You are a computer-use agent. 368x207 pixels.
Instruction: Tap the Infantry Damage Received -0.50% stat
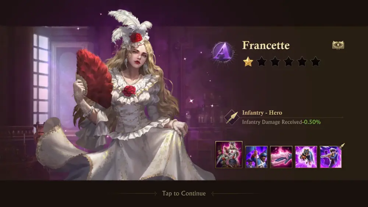coord(282,122)
